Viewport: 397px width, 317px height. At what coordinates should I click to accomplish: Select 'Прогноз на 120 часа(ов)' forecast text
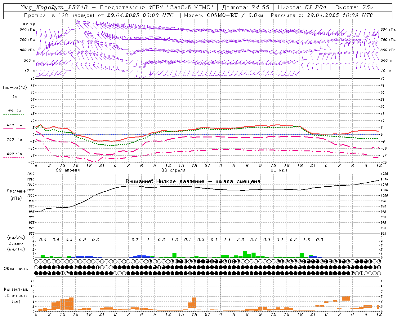(x=60, y=15)
